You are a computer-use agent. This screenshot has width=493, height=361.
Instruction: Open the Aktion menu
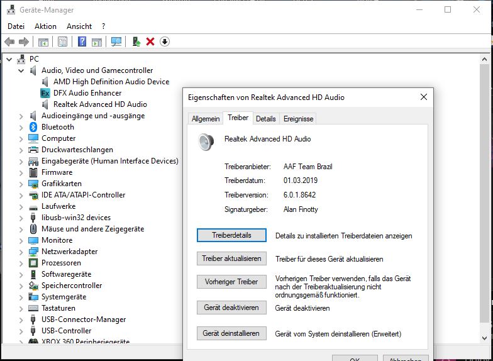pos(45,26)
